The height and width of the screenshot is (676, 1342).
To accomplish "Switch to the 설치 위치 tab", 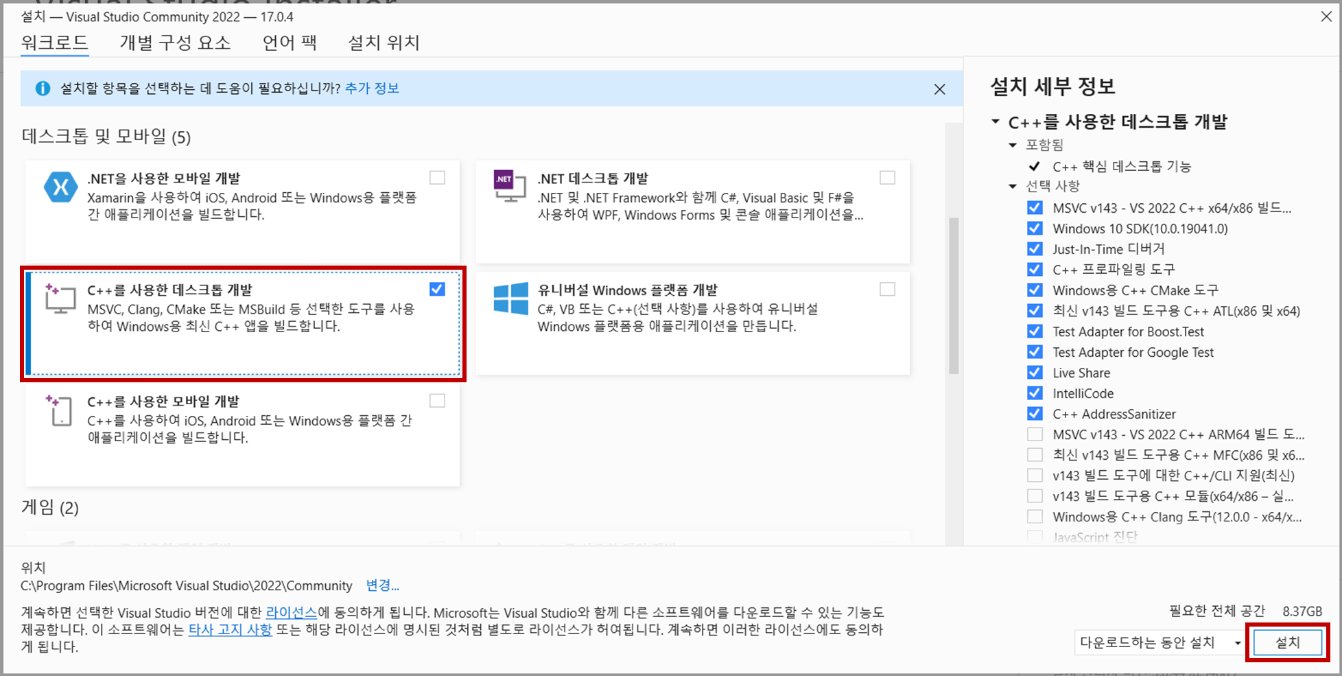I will pyautogui.click(x=384, y=43).
